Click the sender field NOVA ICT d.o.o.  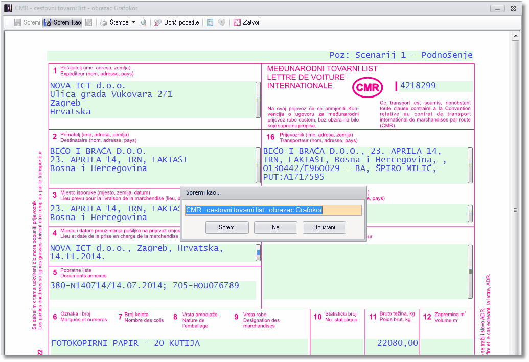pos(152,100)
